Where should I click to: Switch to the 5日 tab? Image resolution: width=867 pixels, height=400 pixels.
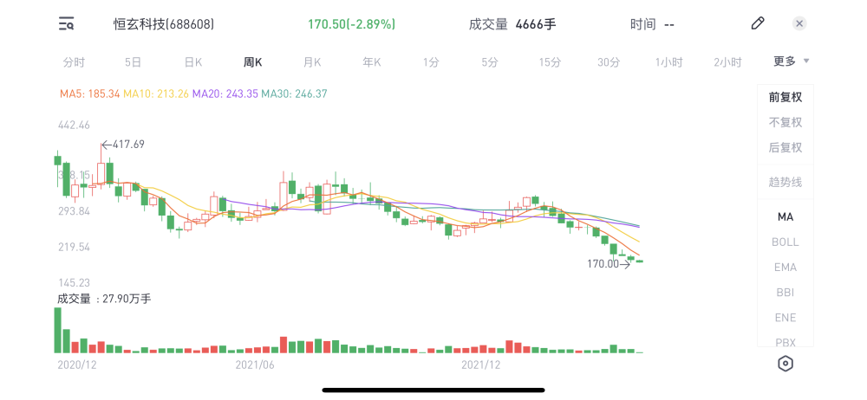pyautogui.click(x=133, y=61)
